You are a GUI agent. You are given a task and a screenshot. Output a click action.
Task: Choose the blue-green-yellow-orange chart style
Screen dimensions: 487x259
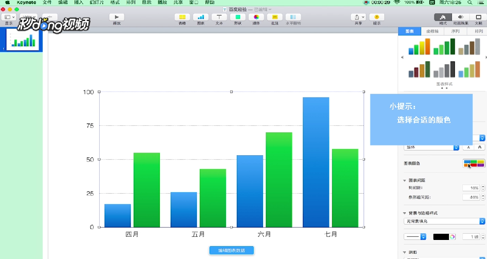(419, 47)
